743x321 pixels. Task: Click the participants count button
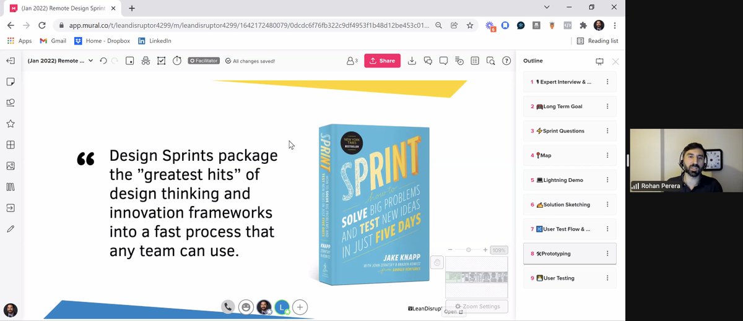click(x=352, y=61)
